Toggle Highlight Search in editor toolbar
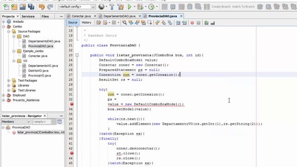This screenshot has width=297, height=167. coord(143,23)
